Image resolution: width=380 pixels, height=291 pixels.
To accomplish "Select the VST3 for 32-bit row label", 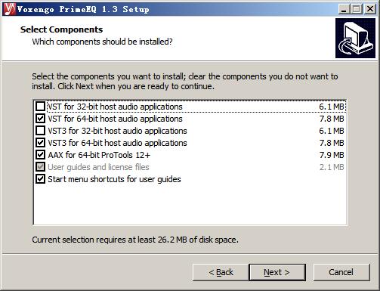I will [x=117, y=131].
